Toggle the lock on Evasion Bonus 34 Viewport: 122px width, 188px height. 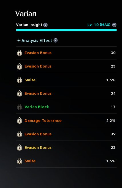pos(19,94)
